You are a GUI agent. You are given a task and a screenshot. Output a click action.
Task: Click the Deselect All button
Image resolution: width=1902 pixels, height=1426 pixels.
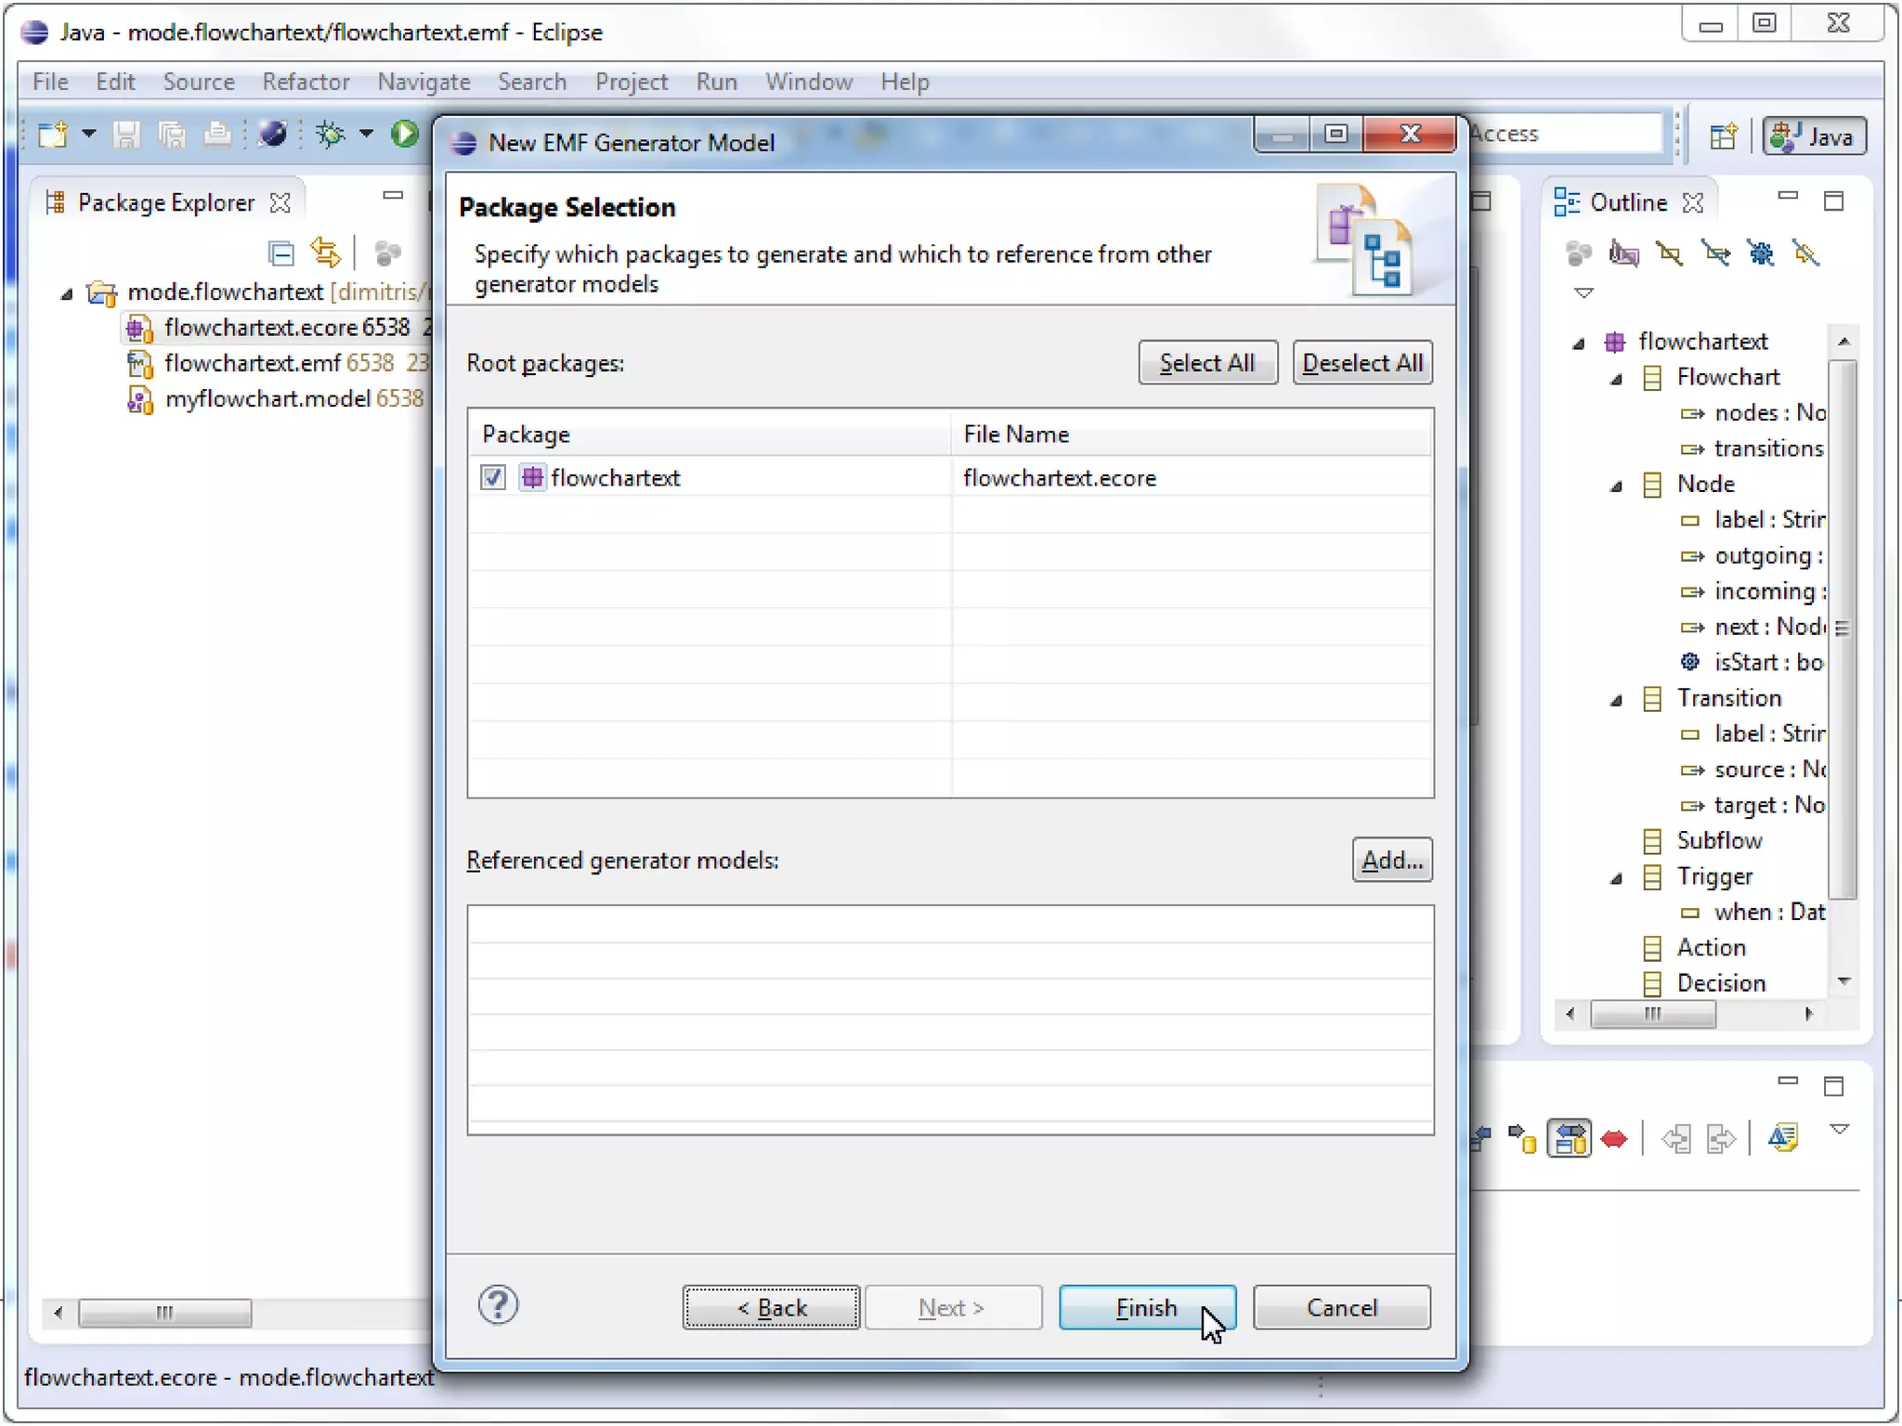1361,363
